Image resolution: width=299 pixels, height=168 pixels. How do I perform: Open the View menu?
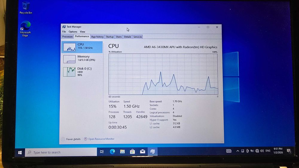(x=83, y=32)
